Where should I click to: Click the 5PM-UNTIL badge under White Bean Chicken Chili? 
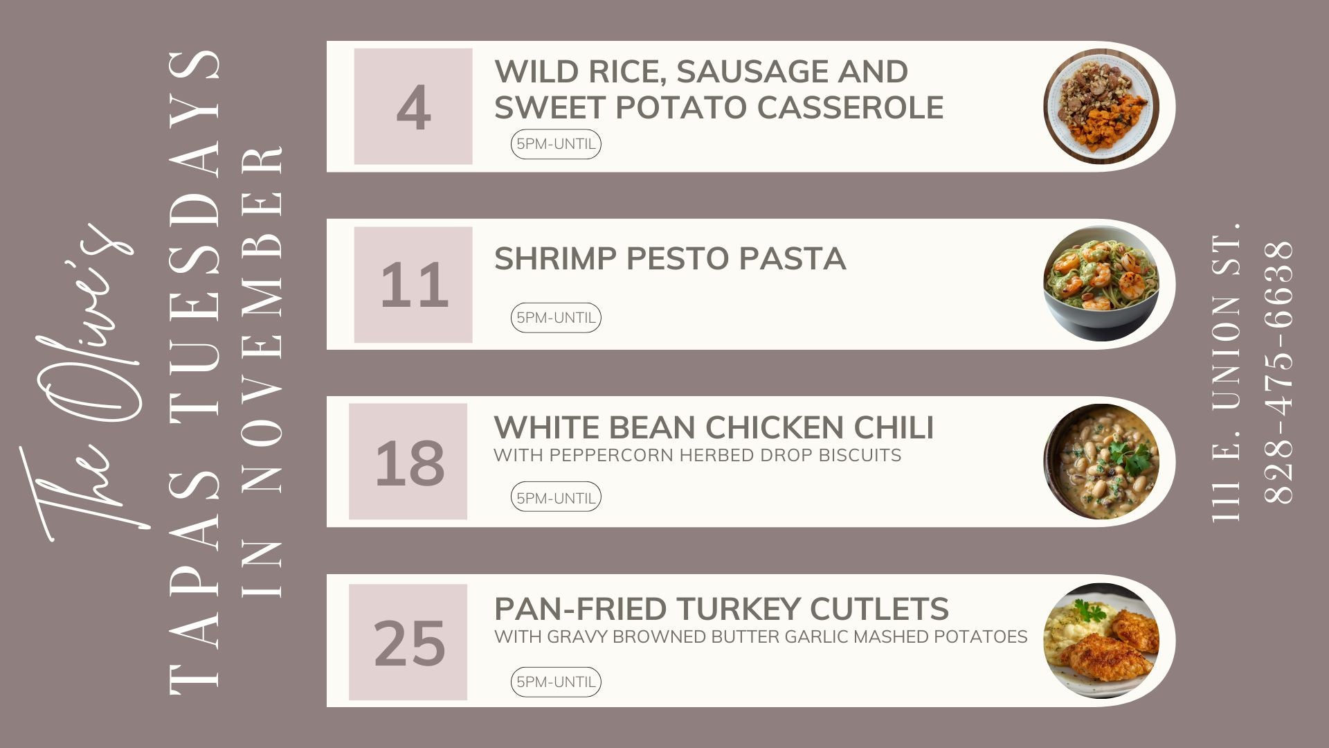556,497
